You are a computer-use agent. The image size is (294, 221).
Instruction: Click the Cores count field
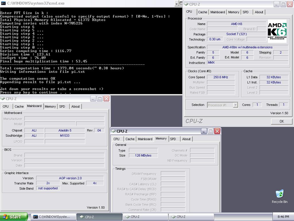(257, 105)
